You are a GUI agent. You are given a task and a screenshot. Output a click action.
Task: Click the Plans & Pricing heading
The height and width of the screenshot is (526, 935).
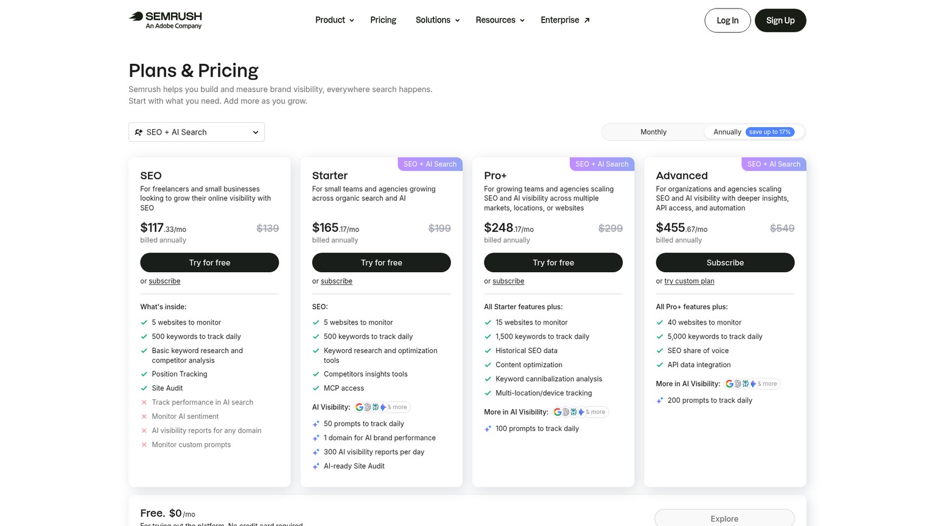194,71
